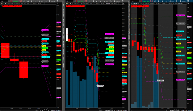Screen dimensions: 193x111
Task: Open Chart sidebar tab beside middle chart
Action: pyautogui.click(x=129, y=37)
